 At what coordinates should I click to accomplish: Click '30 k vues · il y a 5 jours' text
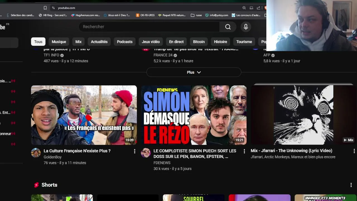pyautogui.click(x=172, y=169)
